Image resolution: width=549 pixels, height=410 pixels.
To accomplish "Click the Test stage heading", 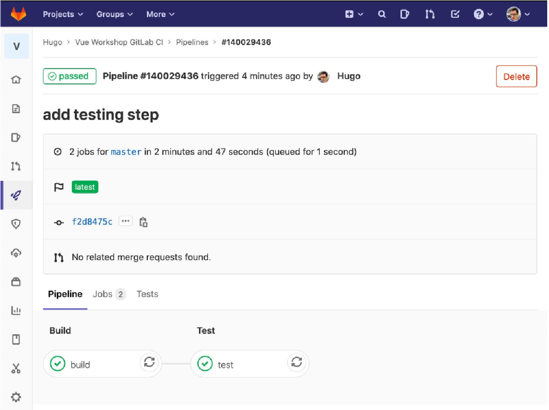I will 206,330.
